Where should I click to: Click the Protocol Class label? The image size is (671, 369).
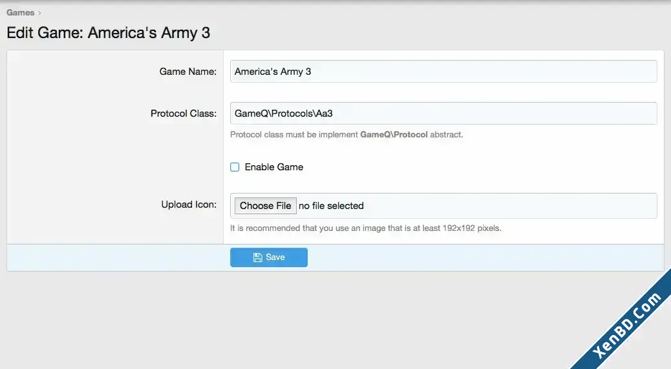184,113
